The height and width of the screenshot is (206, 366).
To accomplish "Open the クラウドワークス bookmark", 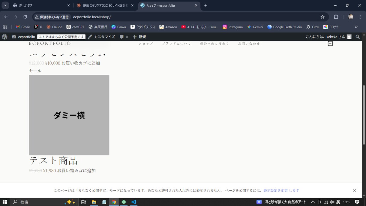I will pyautogui.click(x=143, y=27).
